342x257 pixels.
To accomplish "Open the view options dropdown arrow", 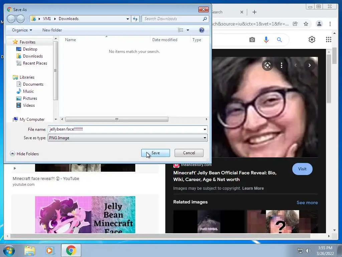I will 188,30.
